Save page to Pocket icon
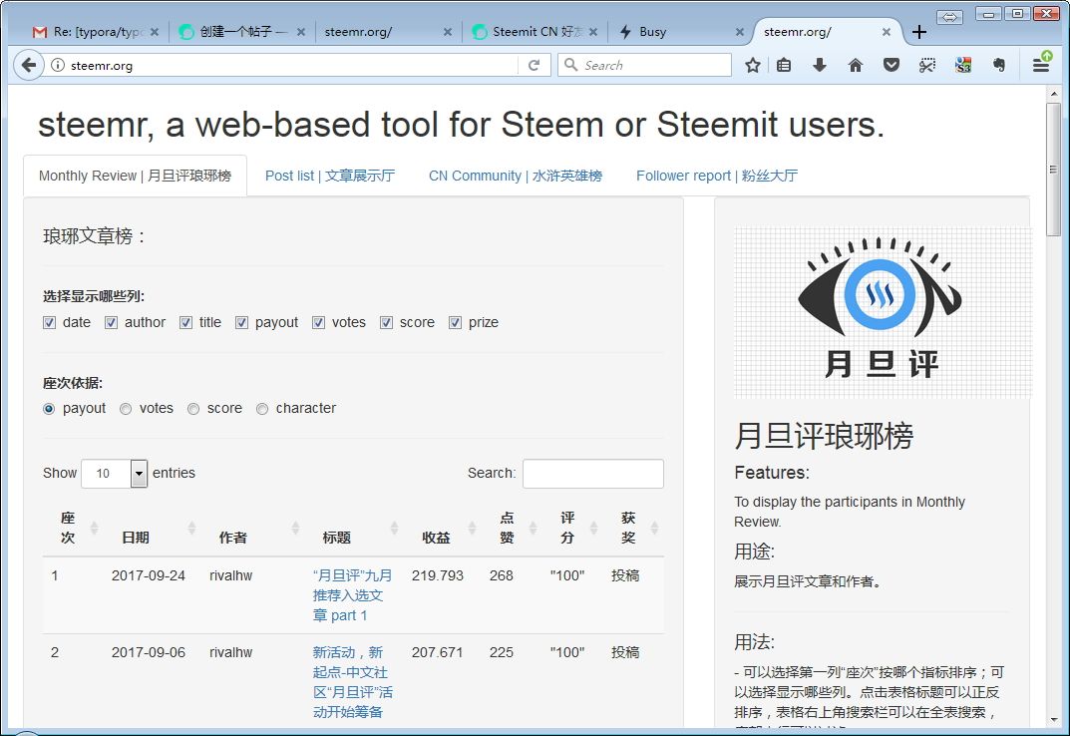 click(x=892, y=65)
